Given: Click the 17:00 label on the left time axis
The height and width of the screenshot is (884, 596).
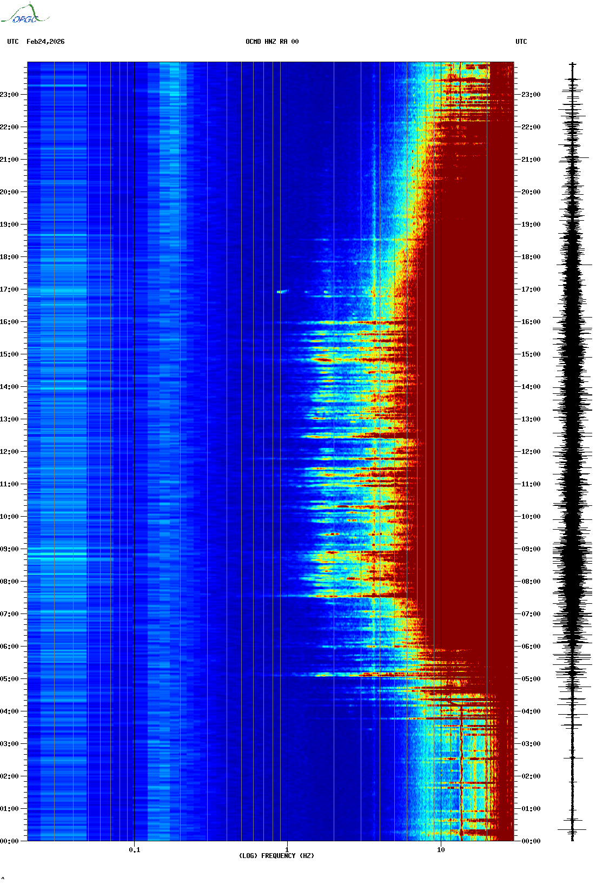Looking at the screenshot, I should tap(9, 289).
